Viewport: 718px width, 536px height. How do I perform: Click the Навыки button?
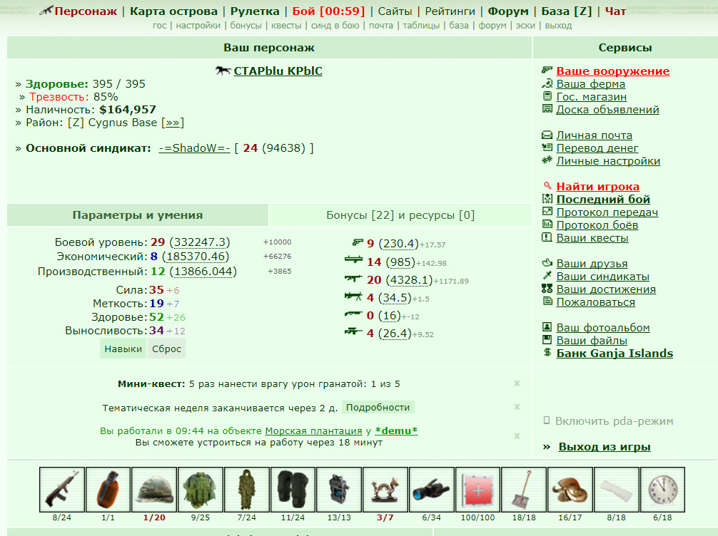point(123,349)
